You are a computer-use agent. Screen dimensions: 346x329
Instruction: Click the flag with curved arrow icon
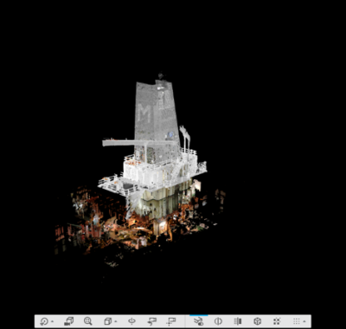point(151,321)
